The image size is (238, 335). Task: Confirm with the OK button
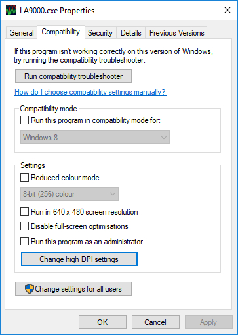(x=102, y=322)
